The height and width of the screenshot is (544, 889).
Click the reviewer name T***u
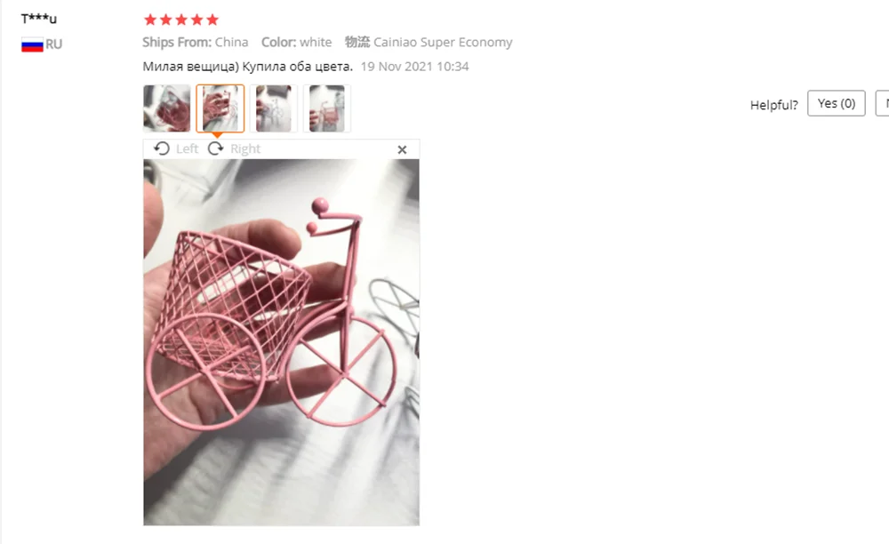[x=39, y=19]
